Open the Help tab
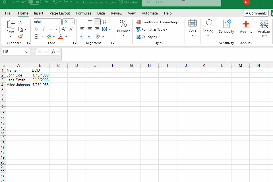 tap(168, 13)
